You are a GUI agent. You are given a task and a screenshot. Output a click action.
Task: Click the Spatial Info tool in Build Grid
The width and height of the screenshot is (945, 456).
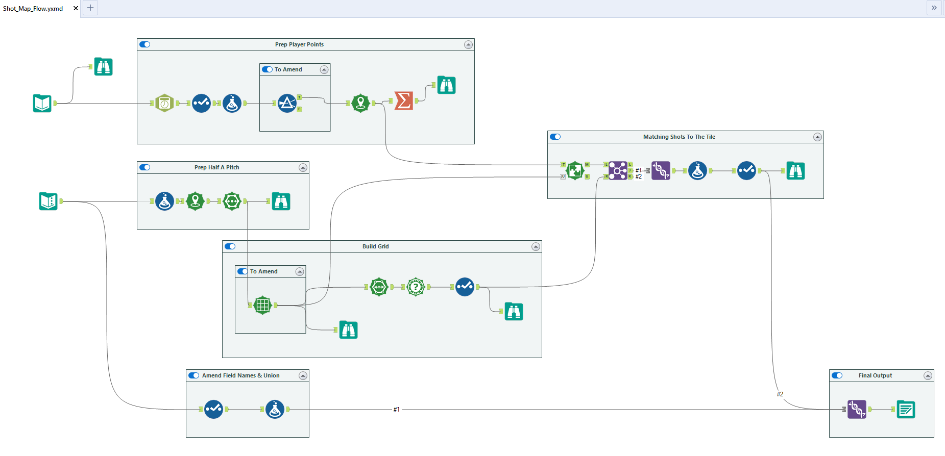[x=416, y=287]
